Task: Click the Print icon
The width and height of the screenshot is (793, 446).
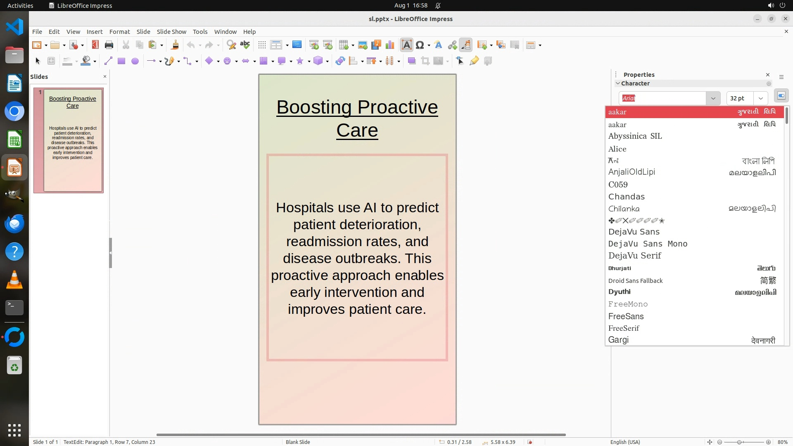Action: point(109,45)
